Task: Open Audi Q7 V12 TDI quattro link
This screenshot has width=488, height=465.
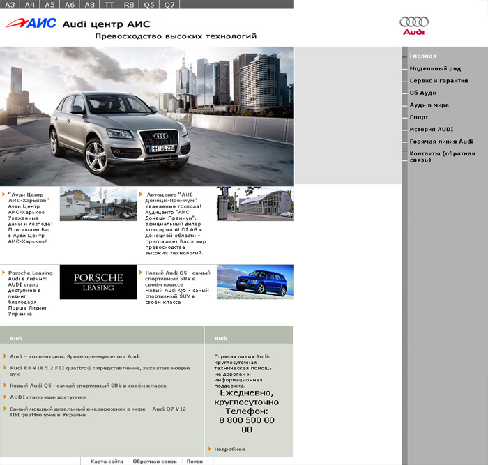Action: point(98,412)
